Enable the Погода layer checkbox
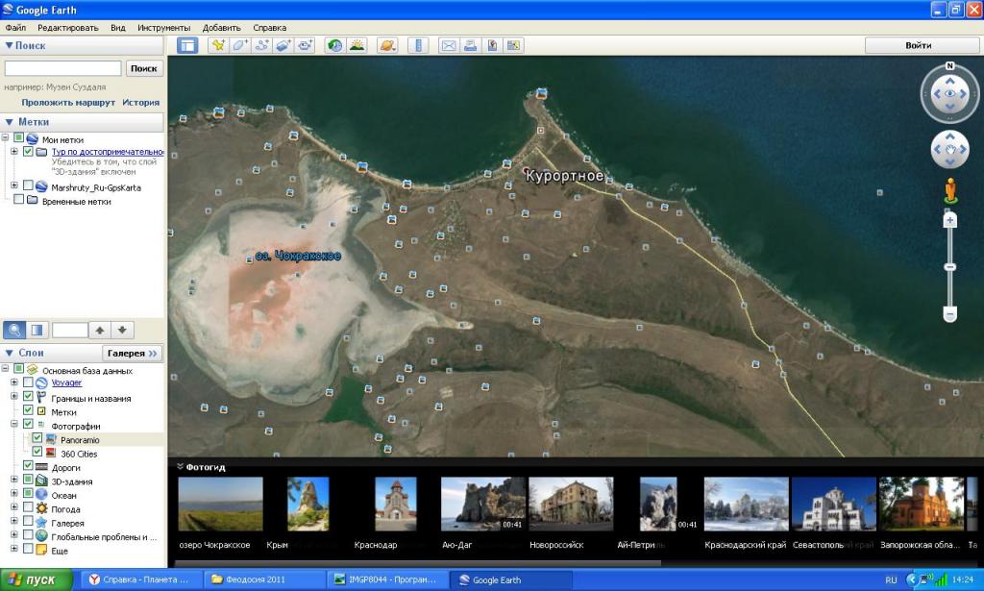Image resolution: width=984 pixels, height=591 pixels. 28,508
